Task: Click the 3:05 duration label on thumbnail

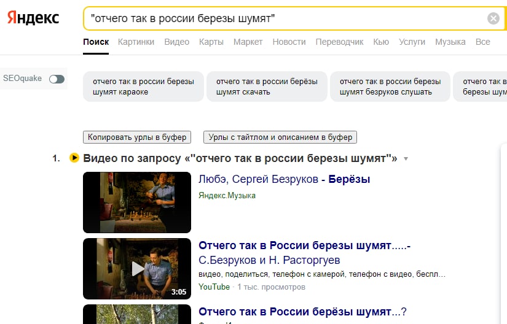Action: coord(179,292)
